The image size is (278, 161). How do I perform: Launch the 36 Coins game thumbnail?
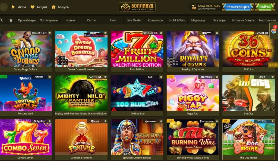click(248, 49)
